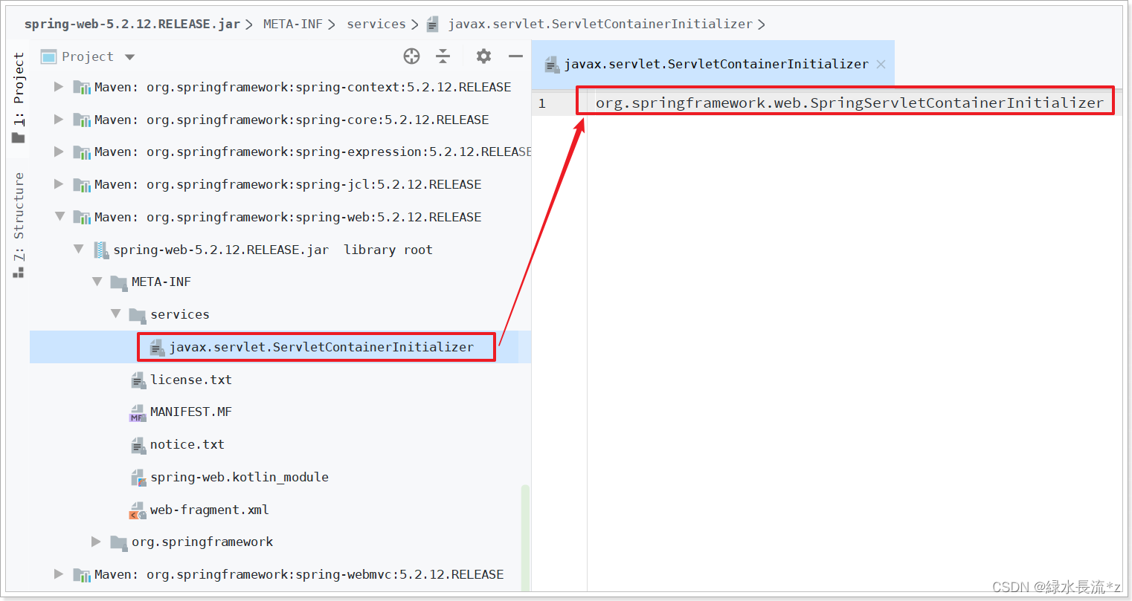Click the license.txt file icon
Image resolution: width=1132 pixels, height=601 pixels.
coord(138,380)
